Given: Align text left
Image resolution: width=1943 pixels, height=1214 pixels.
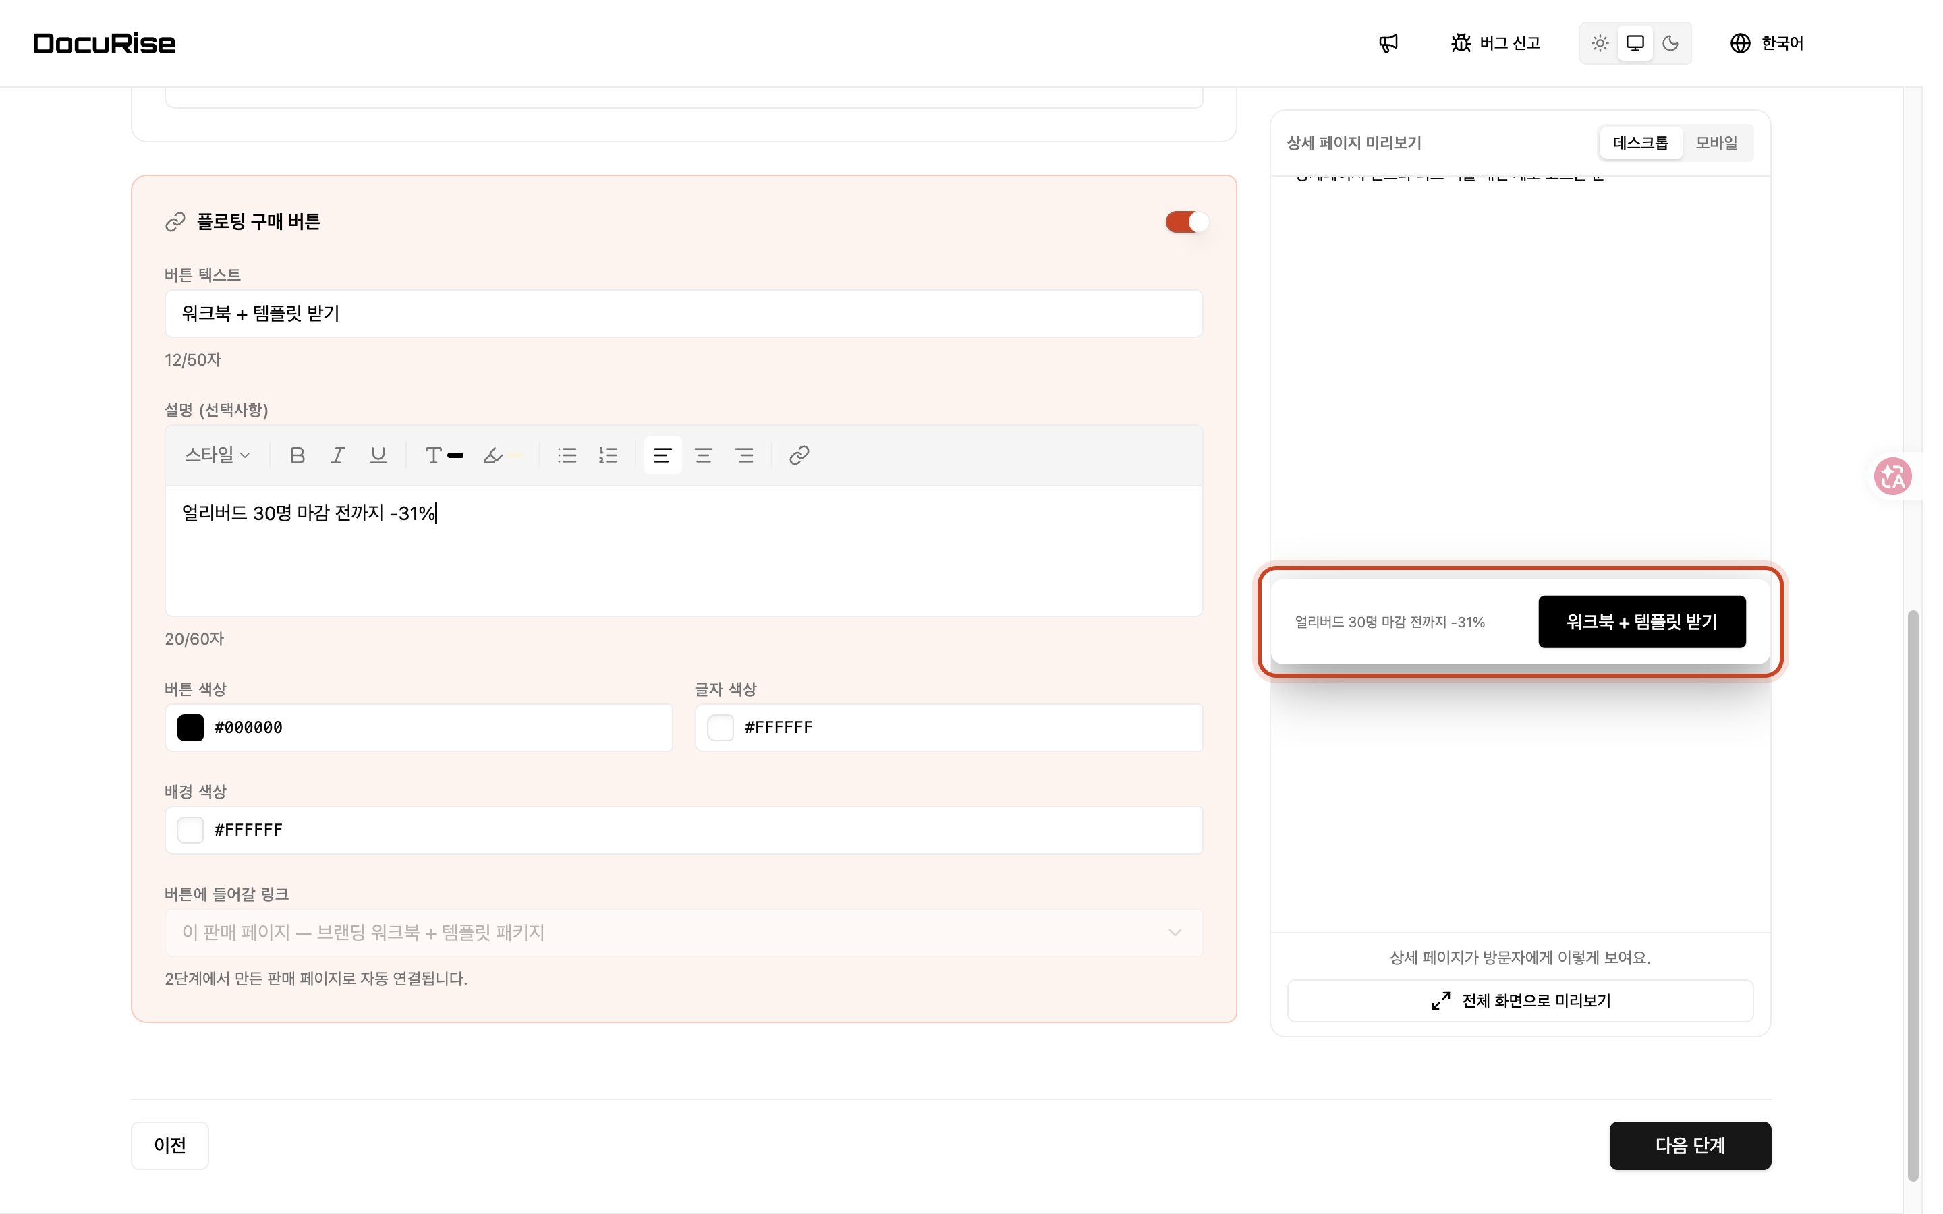Looking at the screenshot, I should pos(663,455).
